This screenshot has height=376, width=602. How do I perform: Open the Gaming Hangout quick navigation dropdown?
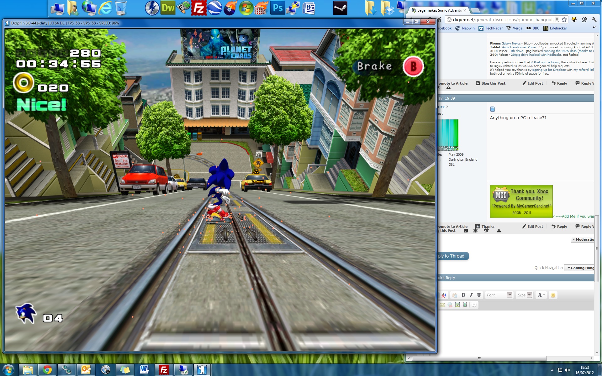click(580, 268)
